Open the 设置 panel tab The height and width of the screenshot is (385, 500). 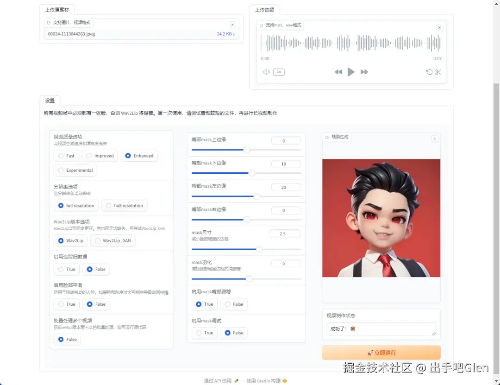(50, 101)
